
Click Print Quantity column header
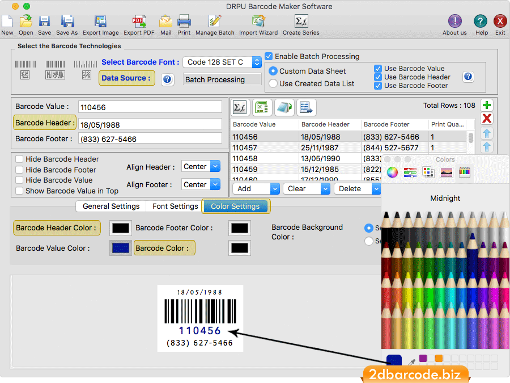[x=448, y=124]
